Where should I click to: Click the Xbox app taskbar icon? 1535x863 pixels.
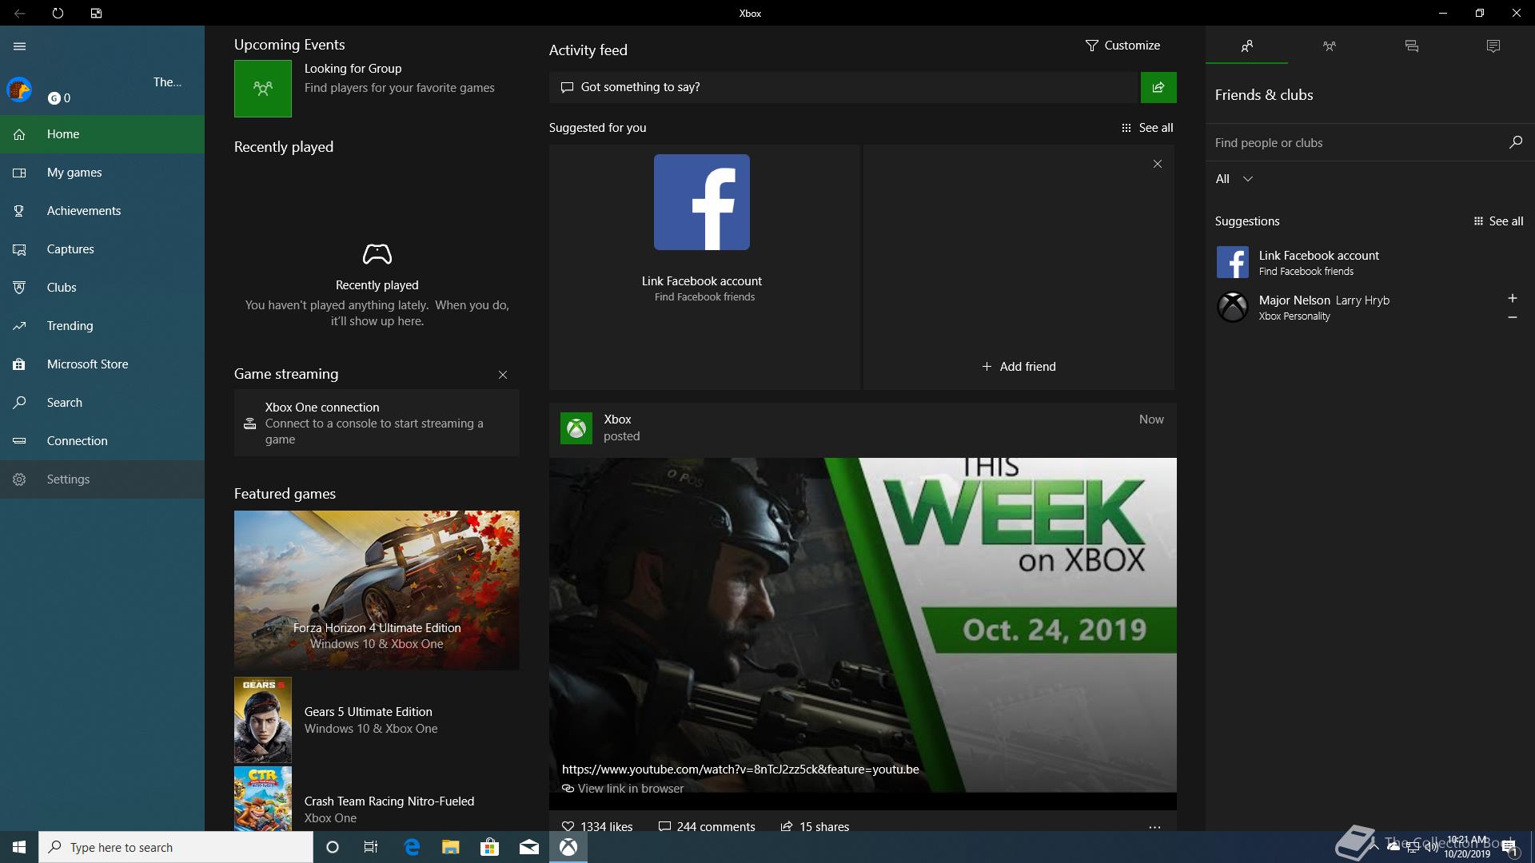(x=568, y=847)
